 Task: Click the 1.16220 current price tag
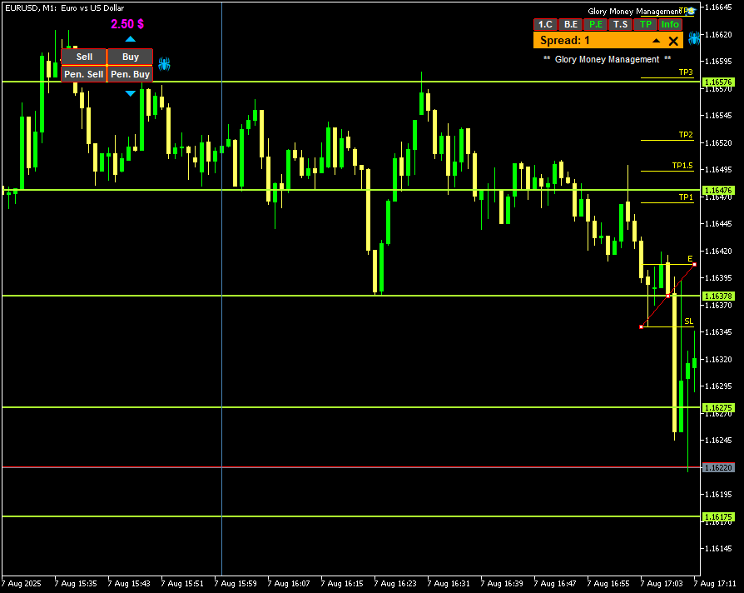click(718, 468)
